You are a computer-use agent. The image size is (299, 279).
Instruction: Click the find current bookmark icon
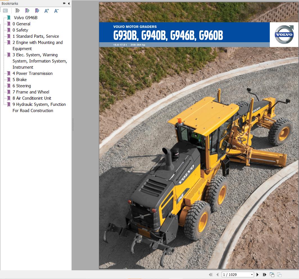click(x=37, y=11)
